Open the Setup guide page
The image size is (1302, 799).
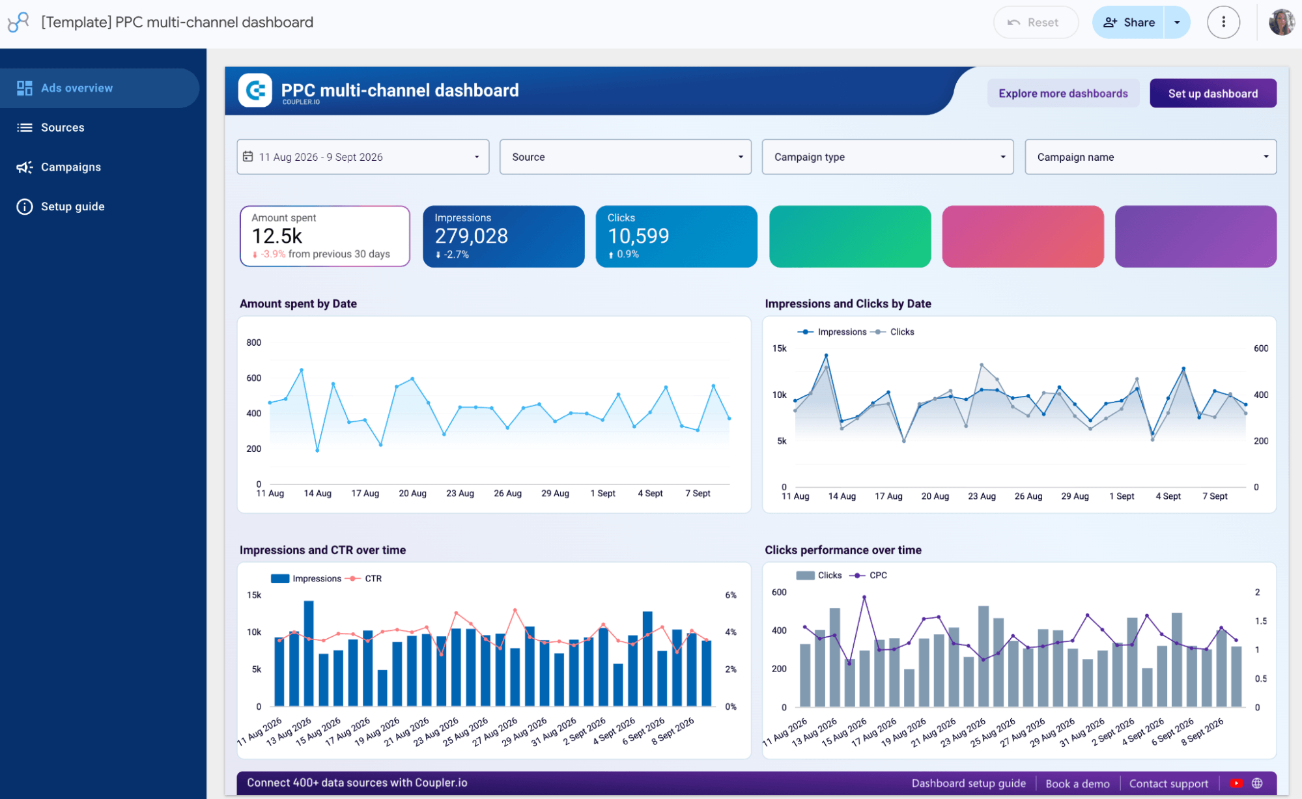[x=100, y=207]
